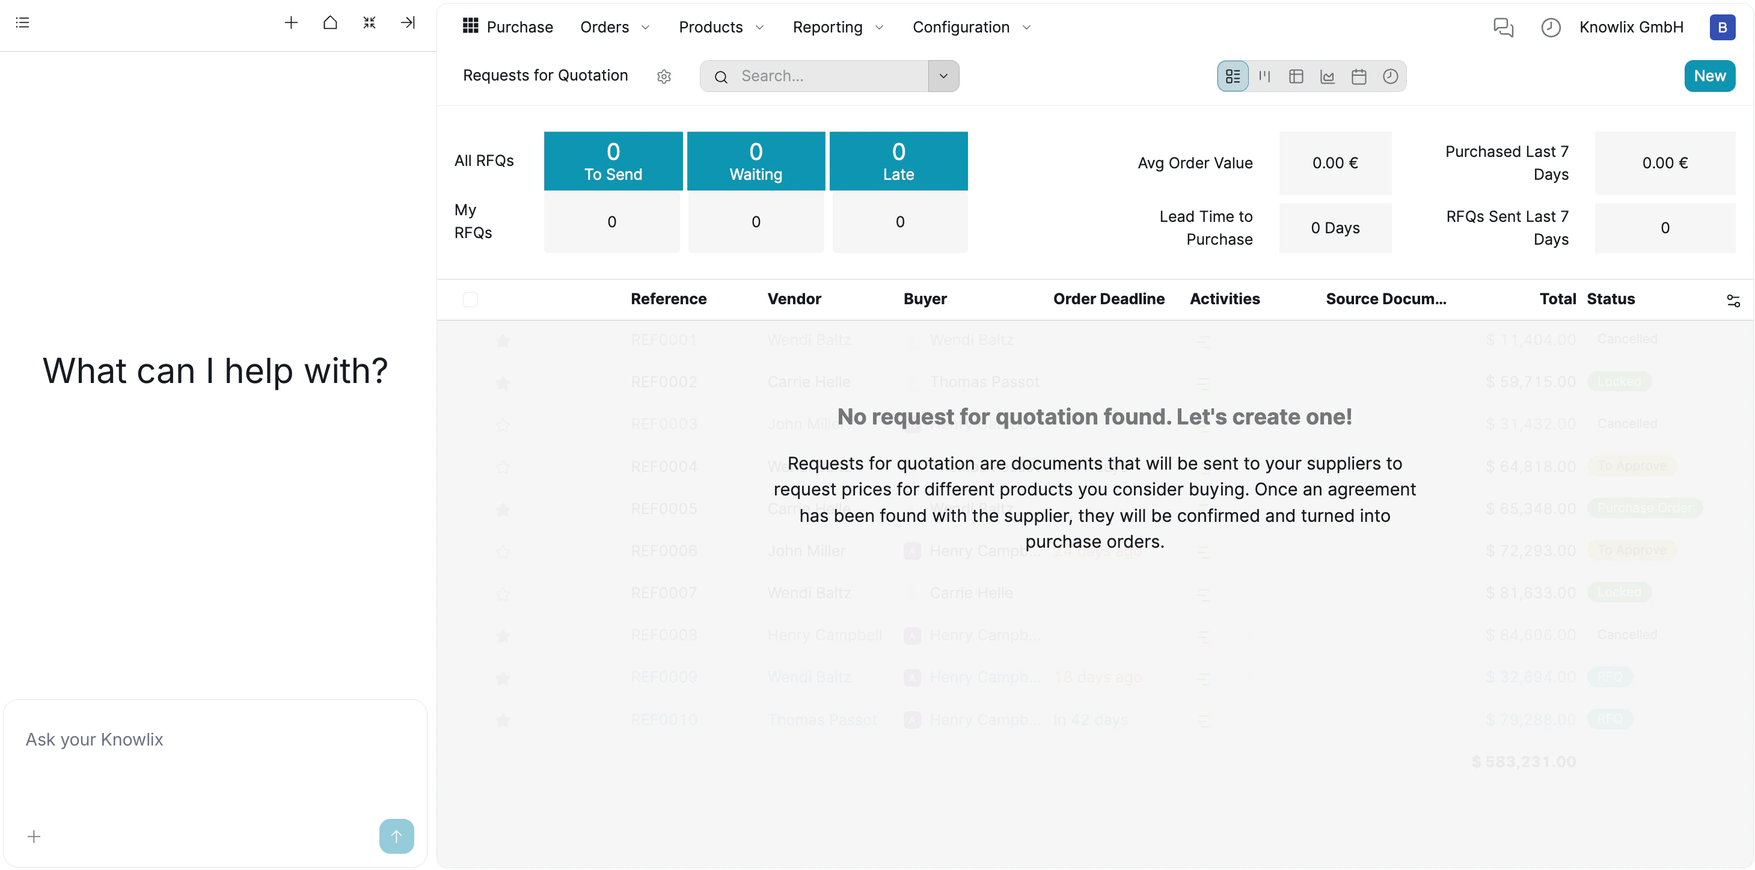The height and width of the screenshot is (870, 1755).
Task: Switch to graph view
Action: [1327, 76]
